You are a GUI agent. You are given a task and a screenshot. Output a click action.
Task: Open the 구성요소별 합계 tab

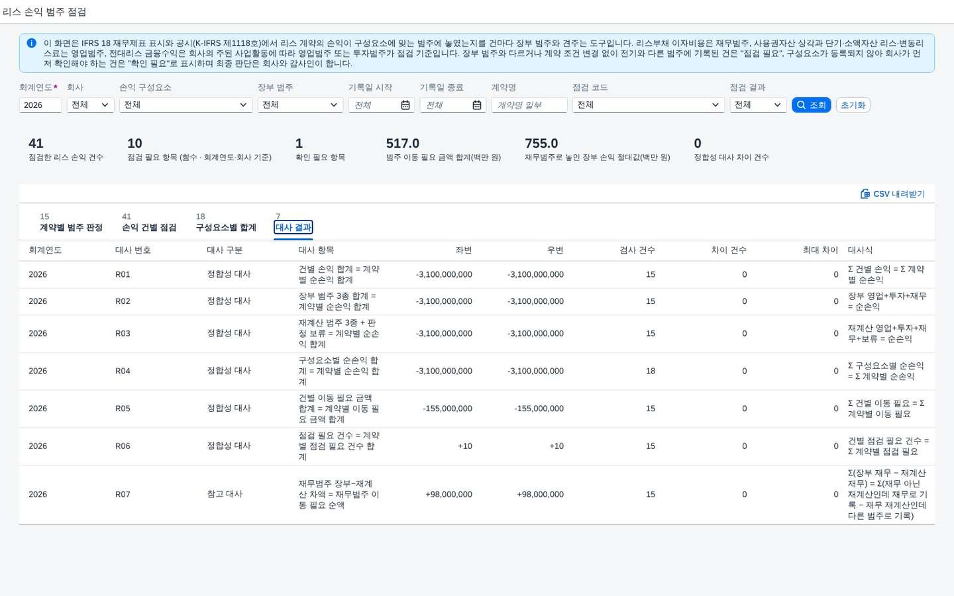click(x=226, y=227)
